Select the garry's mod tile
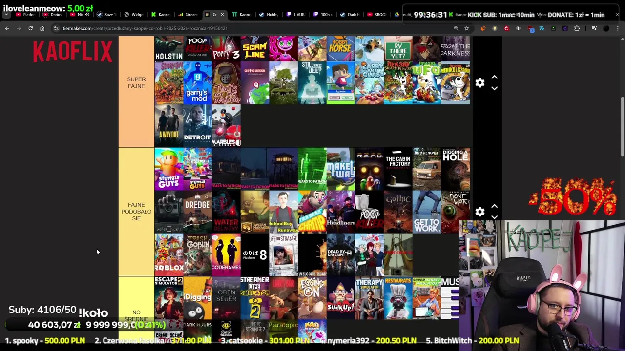625x351 pixels. tap(197, 83)
